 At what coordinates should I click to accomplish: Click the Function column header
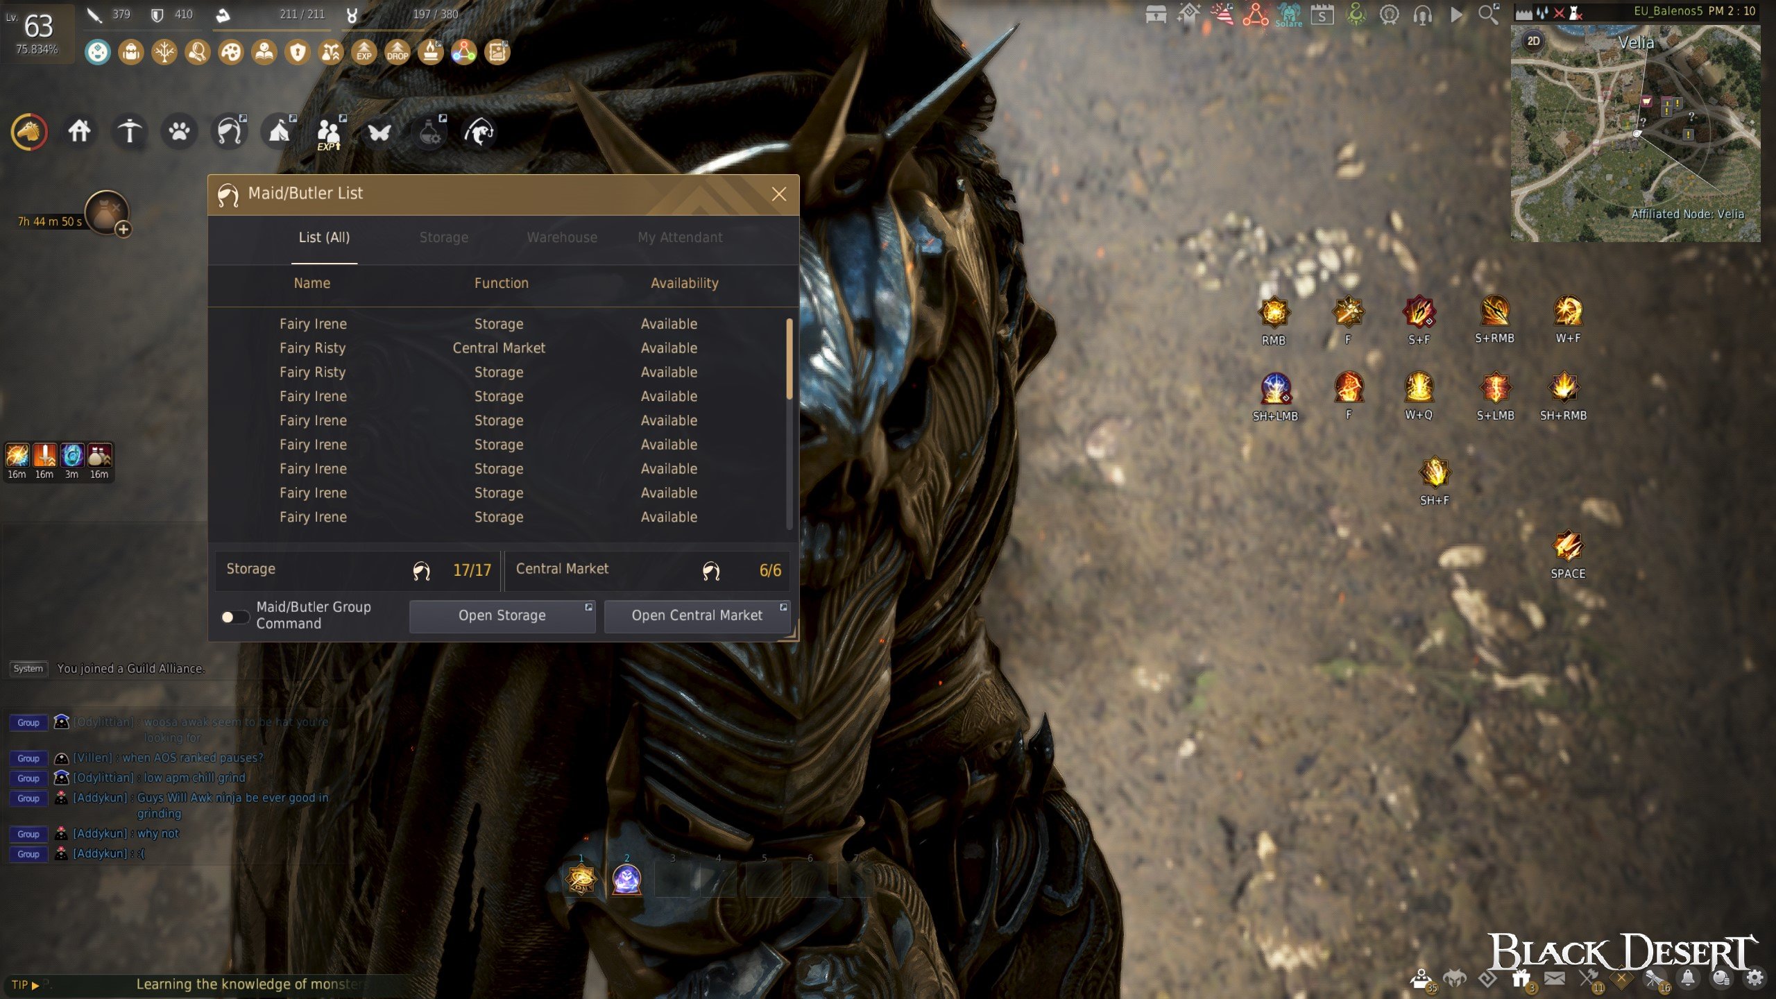pos(502,283)
